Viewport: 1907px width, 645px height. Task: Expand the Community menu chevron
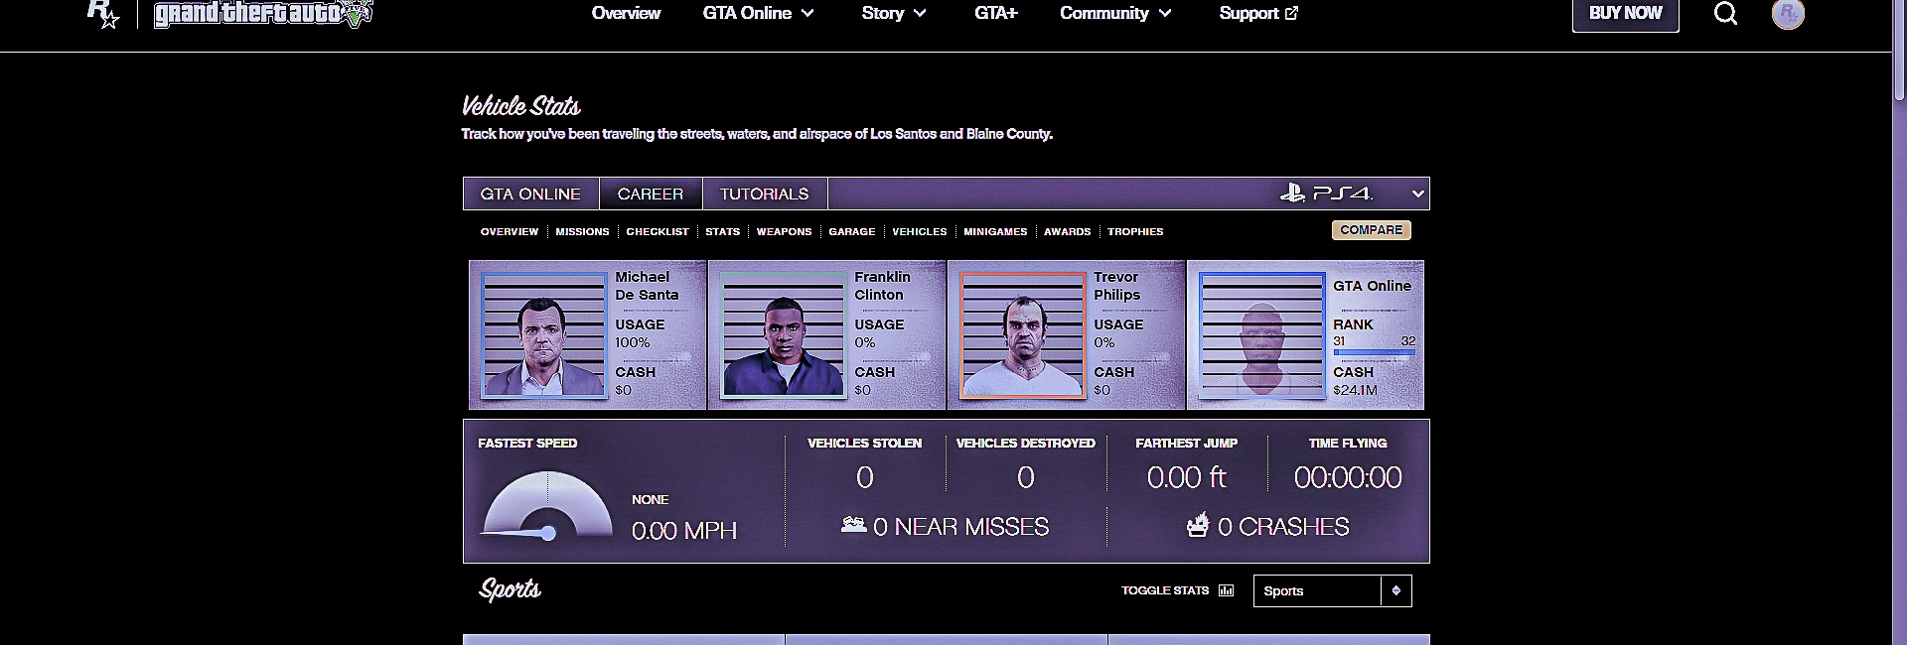point(1165,13)
